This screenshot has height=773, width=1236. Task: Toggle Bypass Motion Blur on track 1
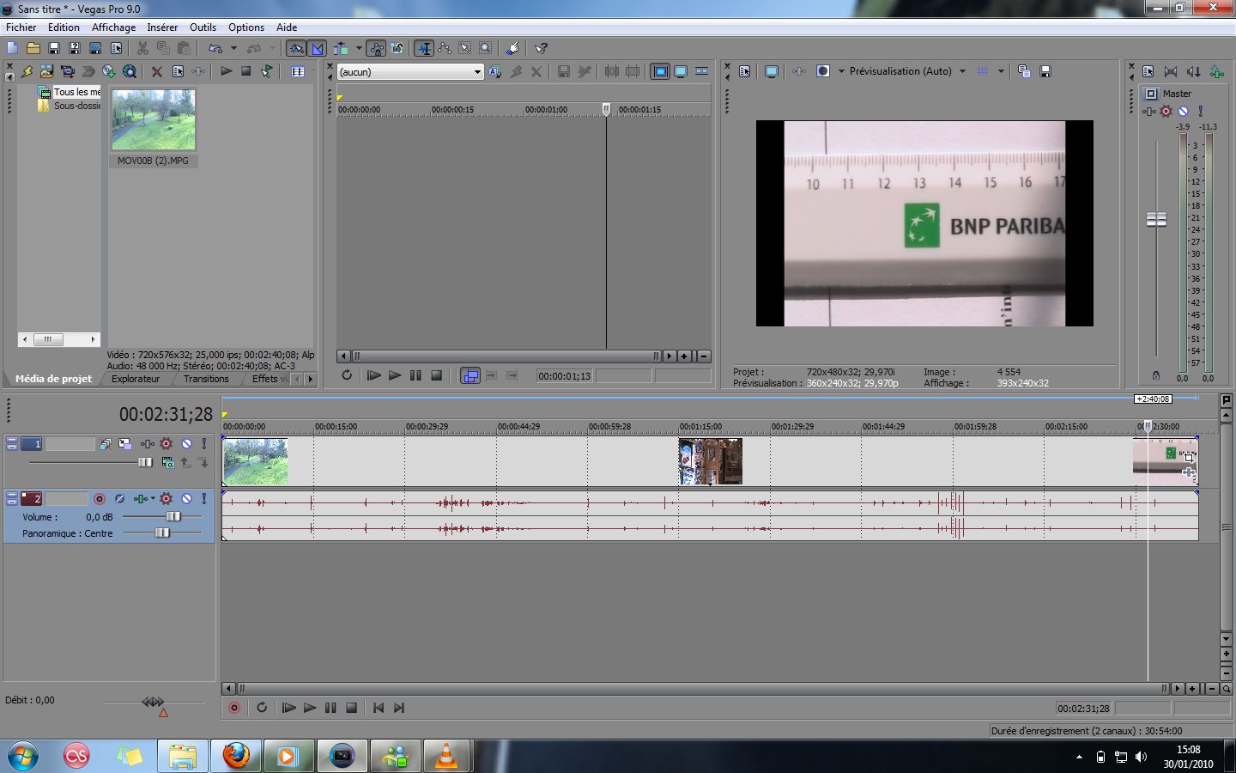[105, 444]
